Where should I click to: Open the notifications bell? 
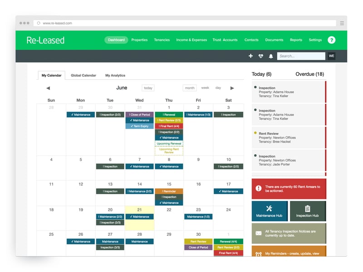click(271, 56)
